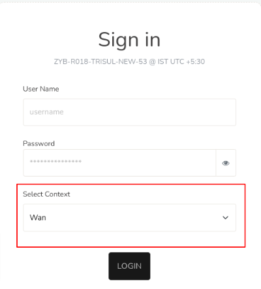Toggle password visibility eye button
Screen dimensions: 261x289
pyautogui.click(x=226, y=163)
